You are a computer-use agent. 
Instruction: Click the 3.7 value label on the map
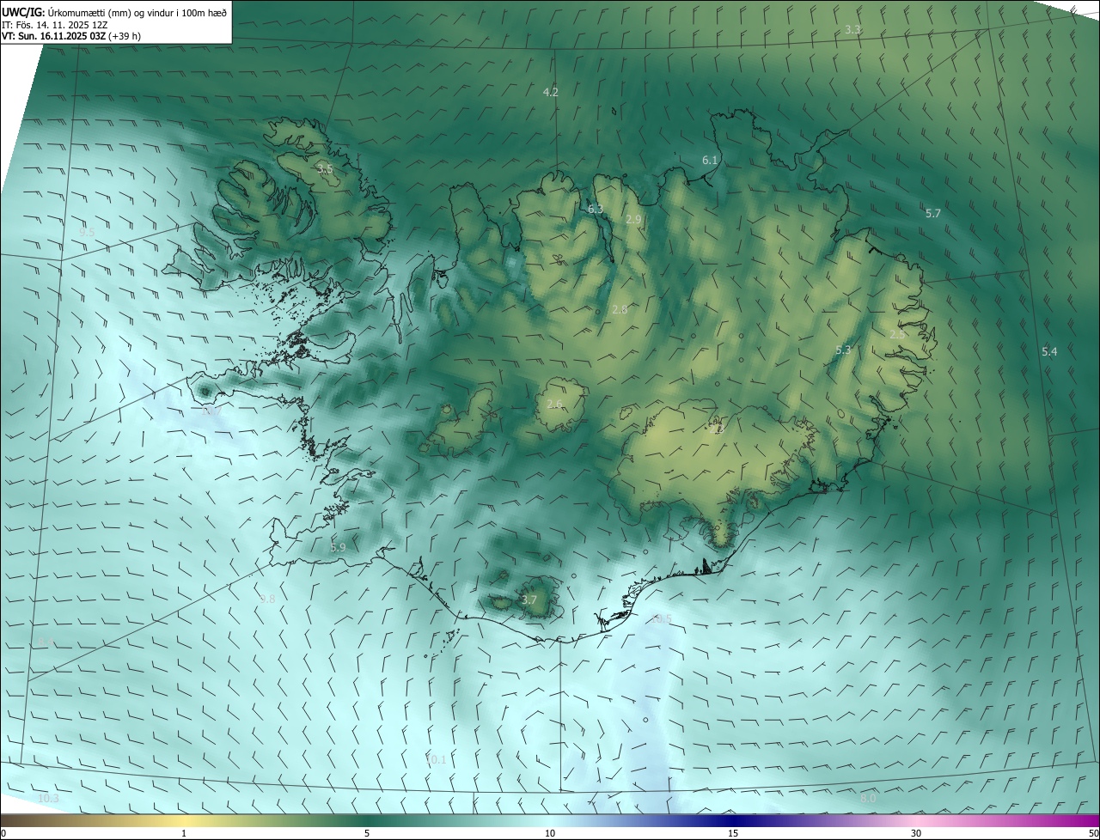click(x=529, y=600)
